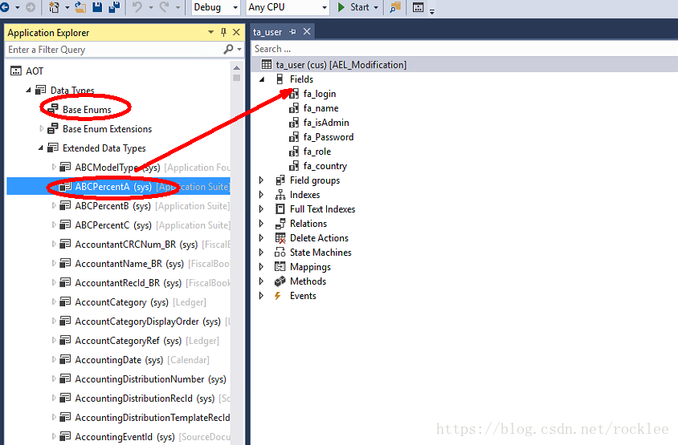
Task: Close the Application Explorer panel
Action: tap(236, 32)
